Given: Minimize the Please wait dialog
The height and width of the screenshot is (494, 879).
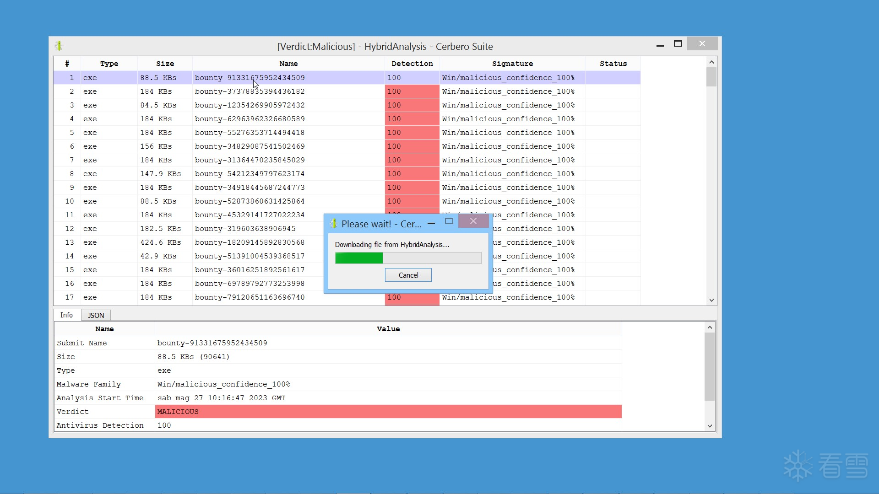Looking at the screenshot, I should click(431, 223).
